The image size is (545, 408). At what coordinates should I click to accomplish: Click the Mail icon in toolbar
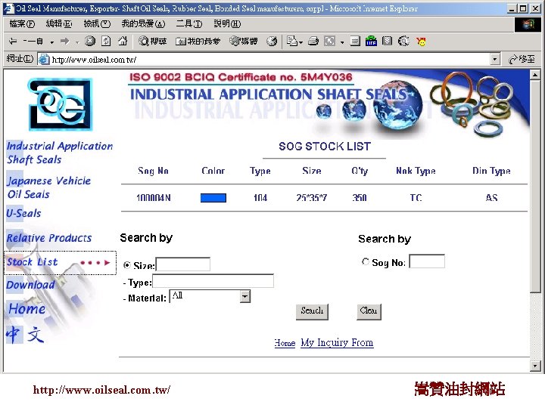(291, 42)
